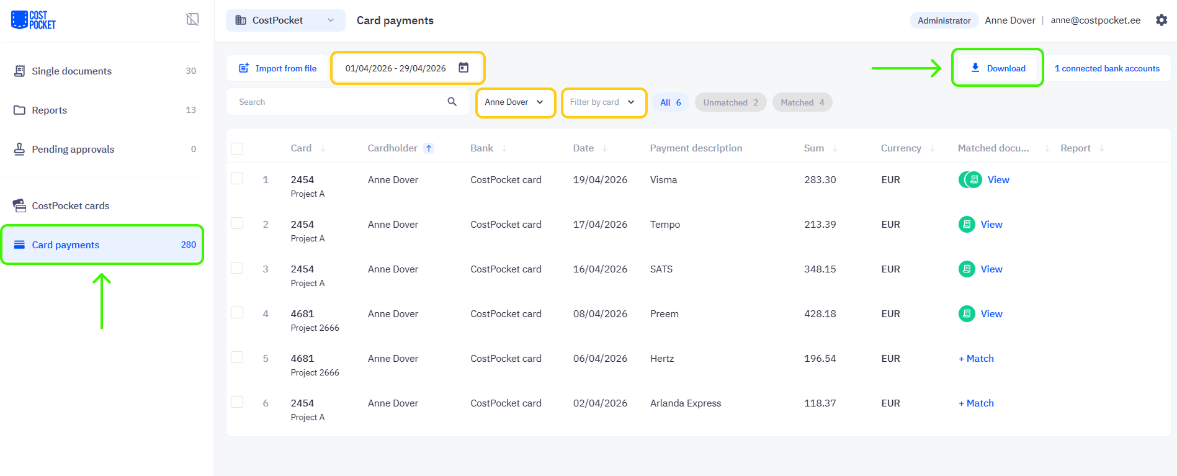Click the 283.30 sum value
The width and height of the screenshot is (1177, 476).
[820, 179]
